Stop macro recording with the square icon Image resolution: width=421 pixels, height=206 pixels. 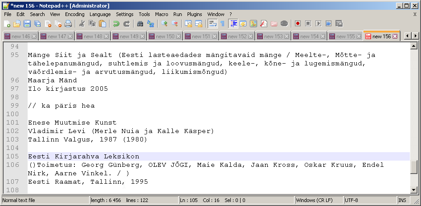click(308, 24)
